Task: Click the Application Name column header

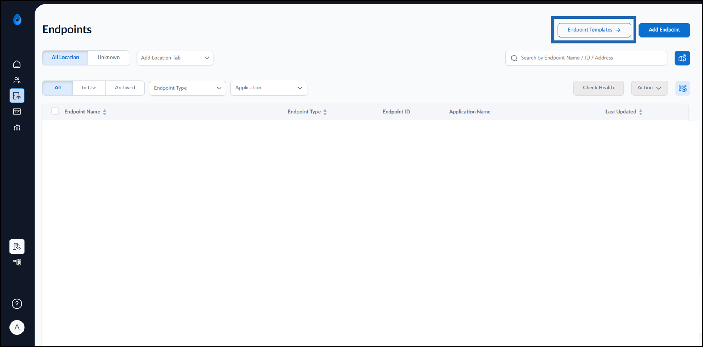Action: point(470,112)
